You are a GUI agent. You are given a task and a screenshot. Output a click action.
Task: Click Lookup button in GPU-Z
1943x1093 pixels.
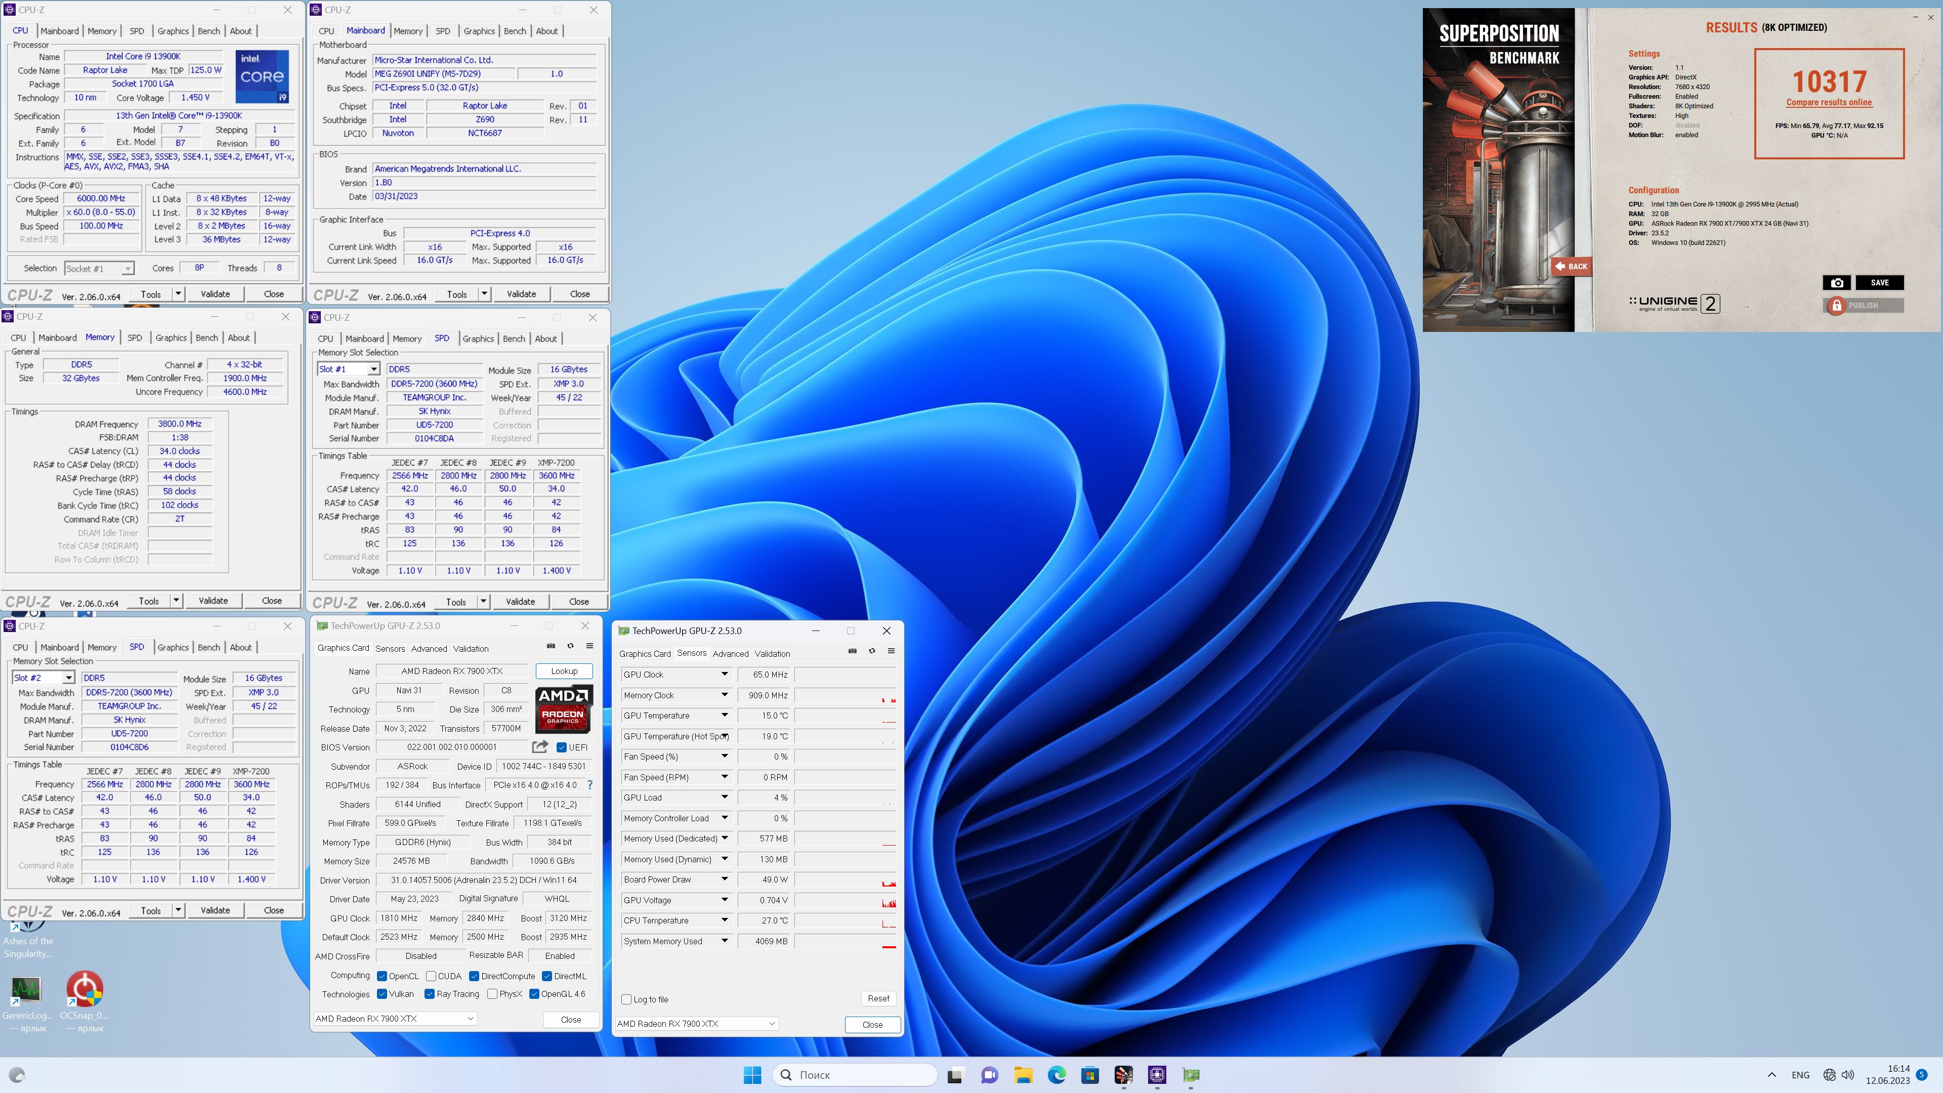coord(564,670)
